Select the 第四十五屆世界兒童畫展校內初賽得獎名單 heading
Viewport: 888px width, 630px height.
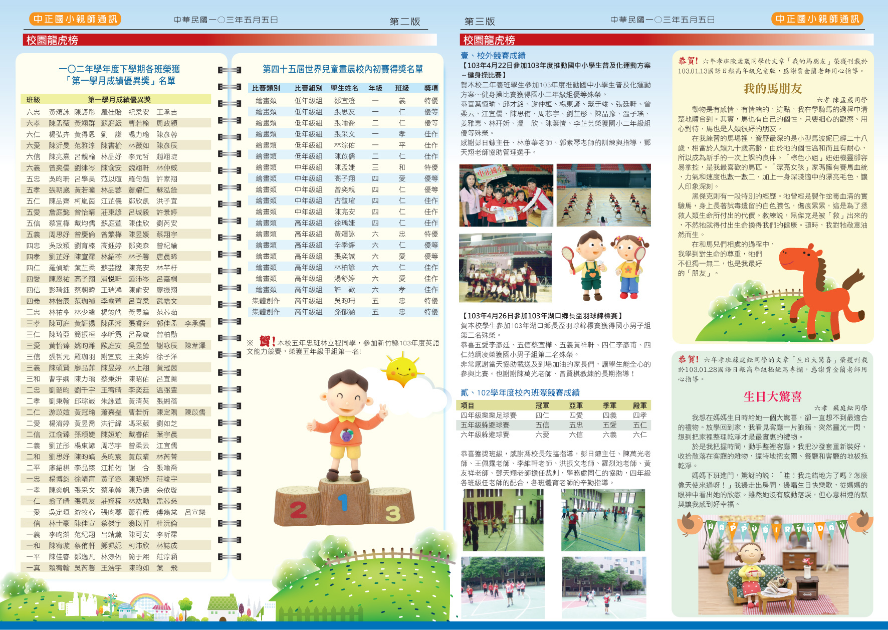pos(343,69)
